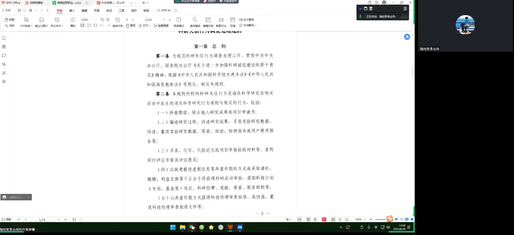Click the 压缩 compress icon
Image resolution: width=514 pixels, height=235 pixels.
tap(233, 20)
